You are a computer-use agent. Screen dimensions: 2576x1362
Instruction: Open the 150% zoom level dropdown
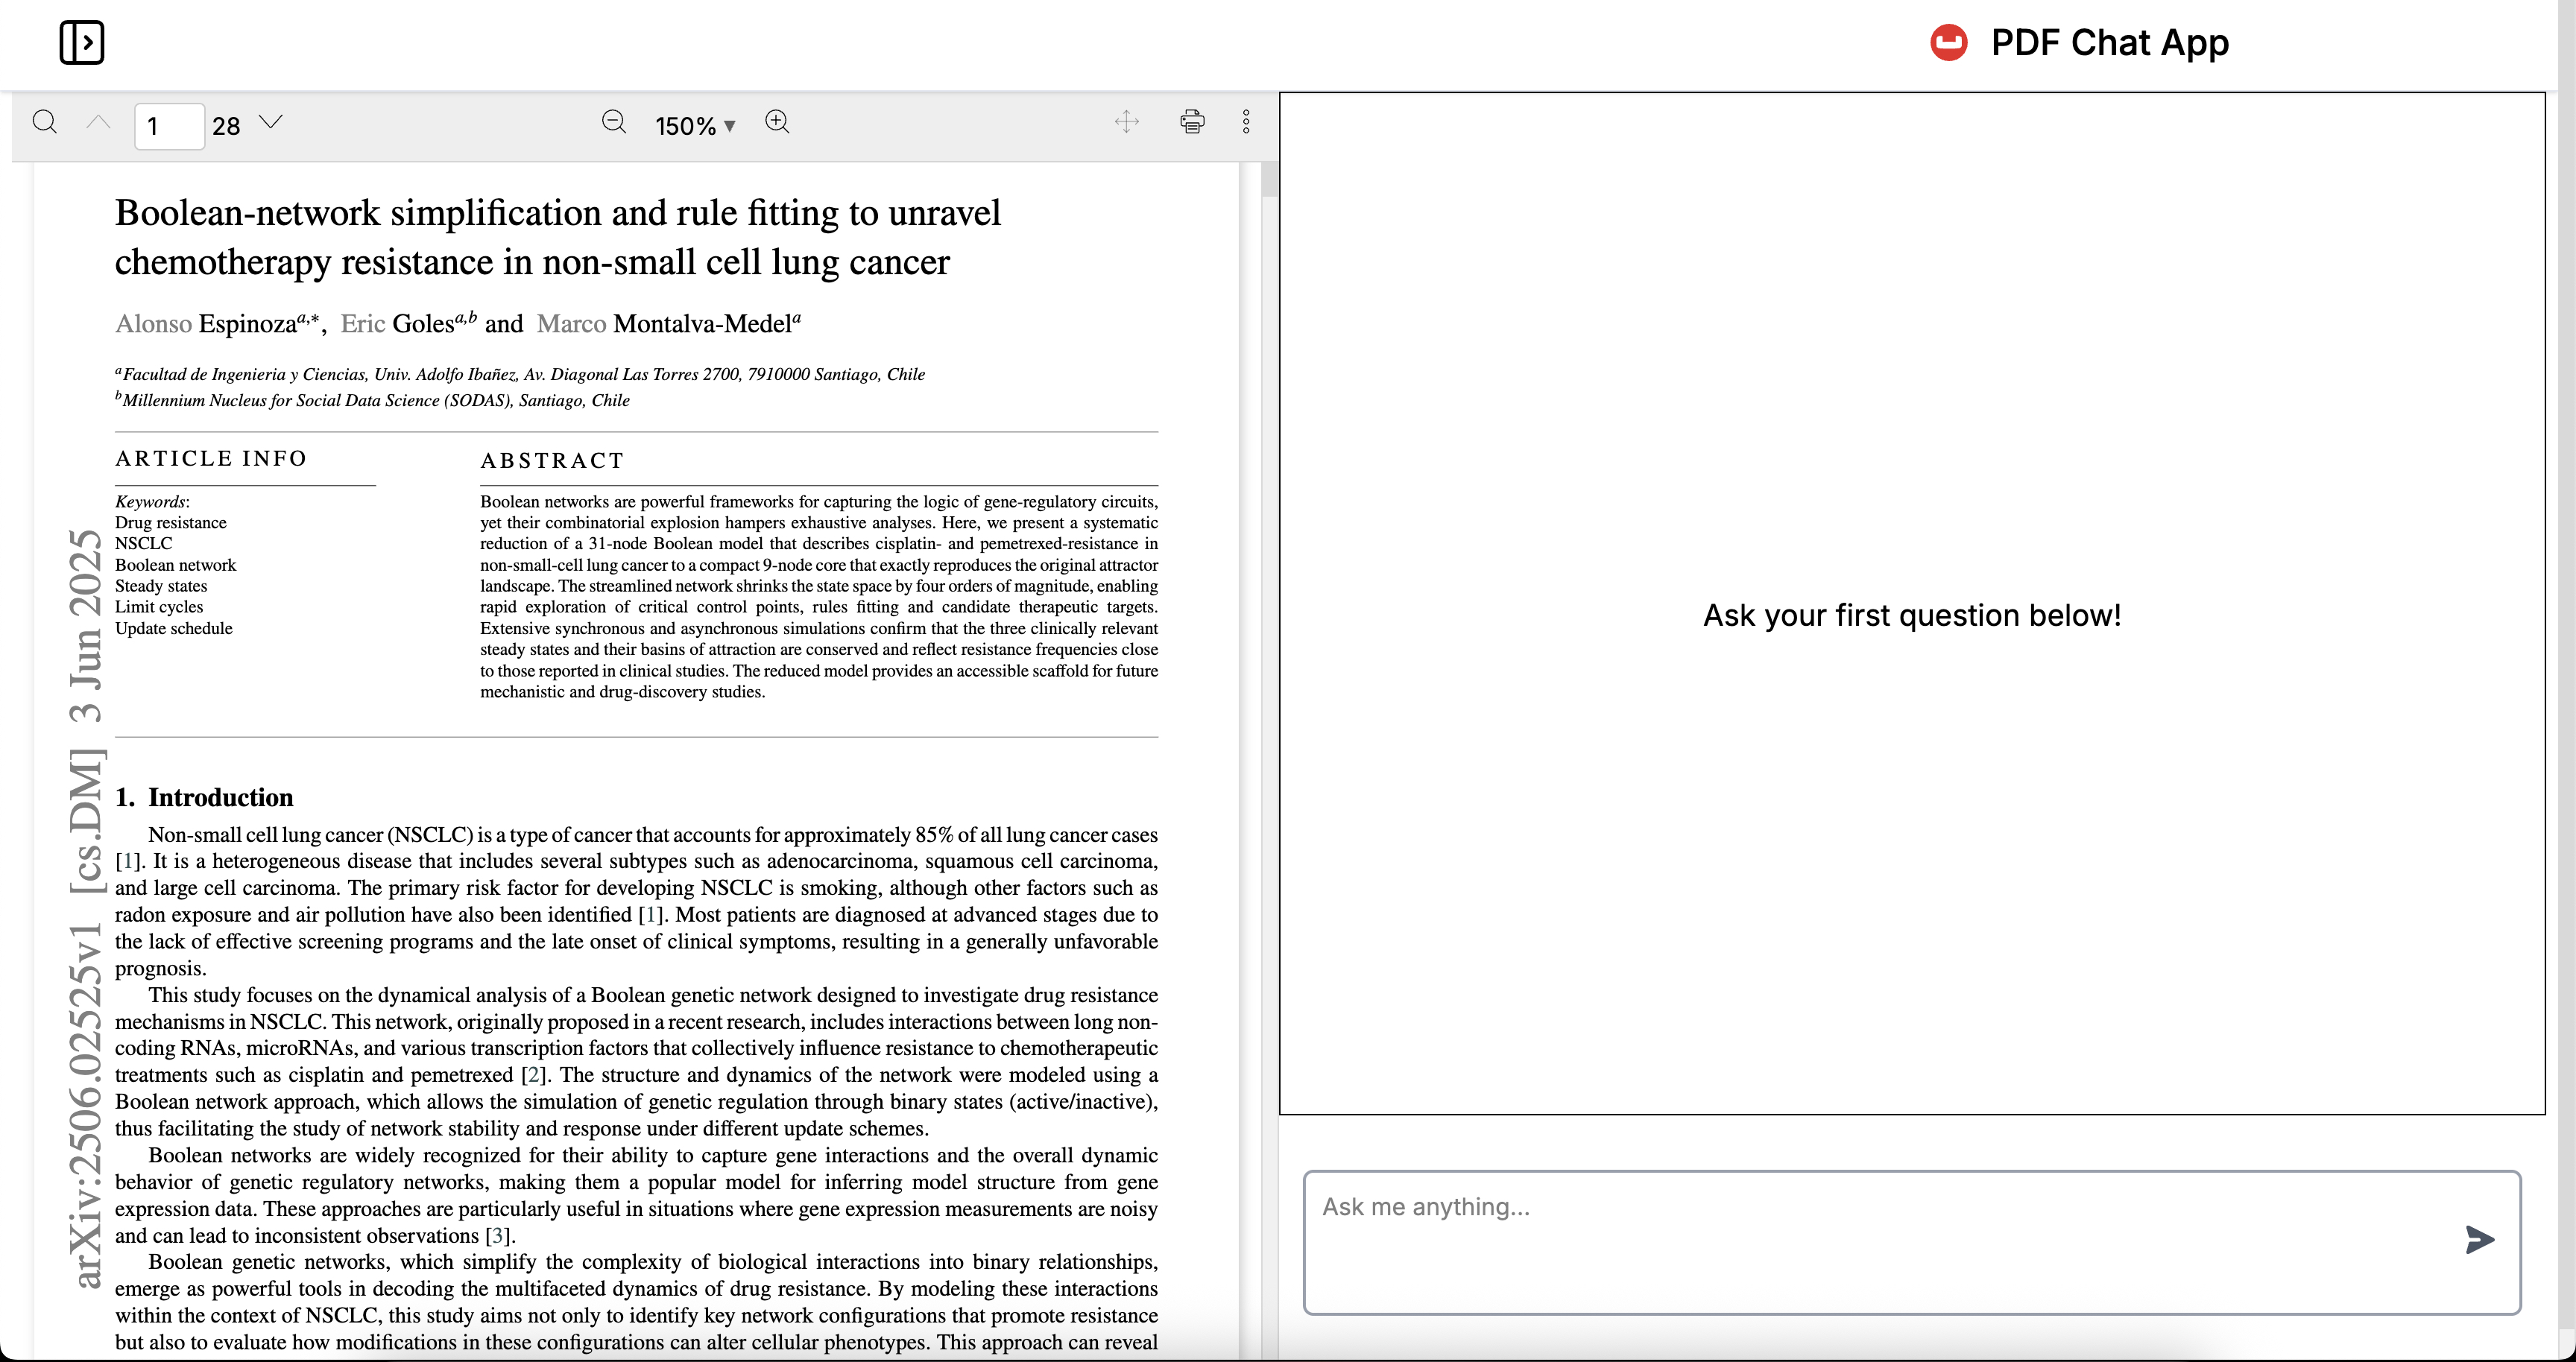[695, 126]
